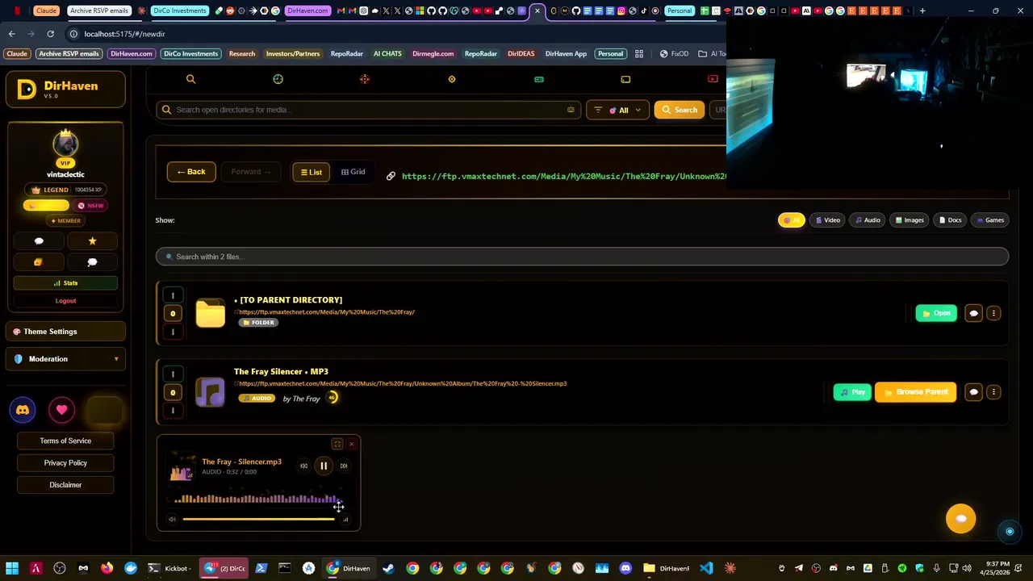Open more options menu for The Fray Silencer
Image resolution: width=1033 pixels, height=581 pixels.
click(x=993, y=392)
